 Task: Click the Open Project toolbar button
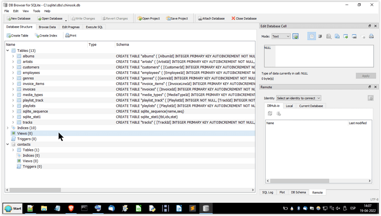coord(149,18)
